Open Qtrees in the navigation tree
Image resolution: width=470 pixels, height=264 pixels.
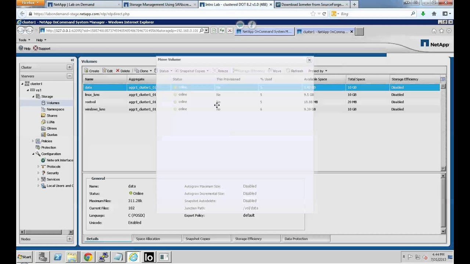(51, 128)
